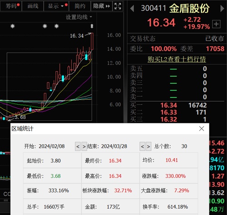
Task: Go to next stock with right arrow
Action: [x=222, y=9]
